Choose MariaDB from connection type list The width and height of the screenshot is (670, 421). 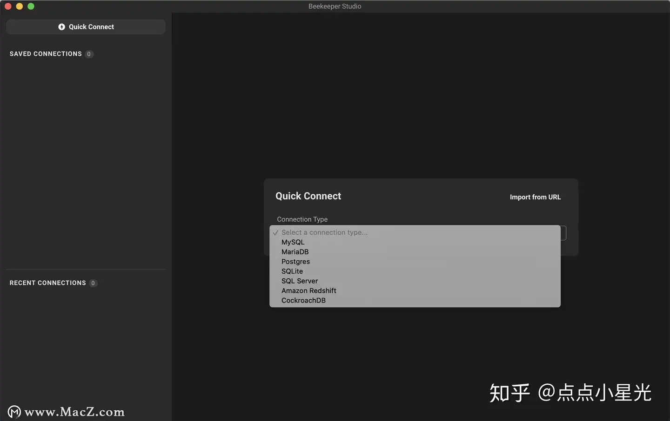(415, 252)
